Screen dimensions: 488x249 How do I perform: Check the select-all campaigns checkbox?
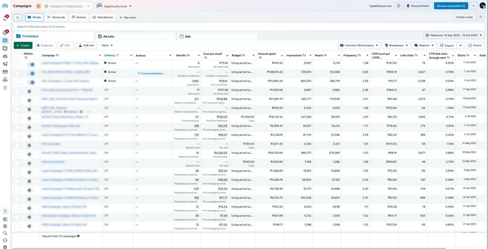point(17,55)
